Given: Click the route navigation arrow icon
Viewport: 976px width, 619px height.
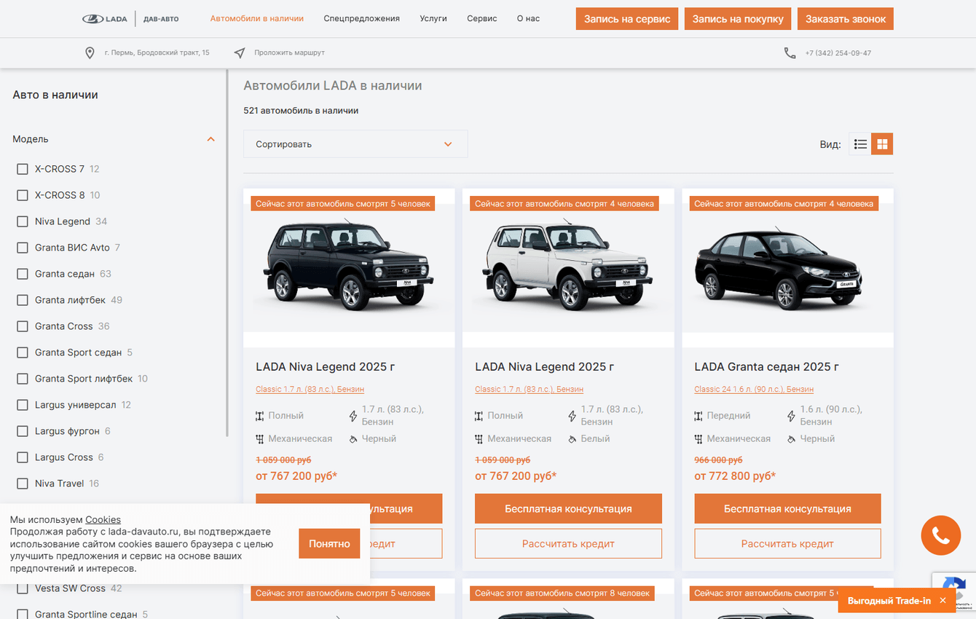Looking at the screenshot, I should 240,53.
